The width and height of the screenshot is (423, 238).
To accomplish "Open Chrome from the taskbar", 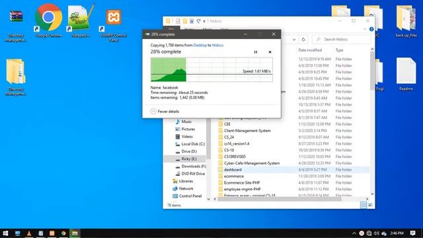I will (x=63, y=233).
